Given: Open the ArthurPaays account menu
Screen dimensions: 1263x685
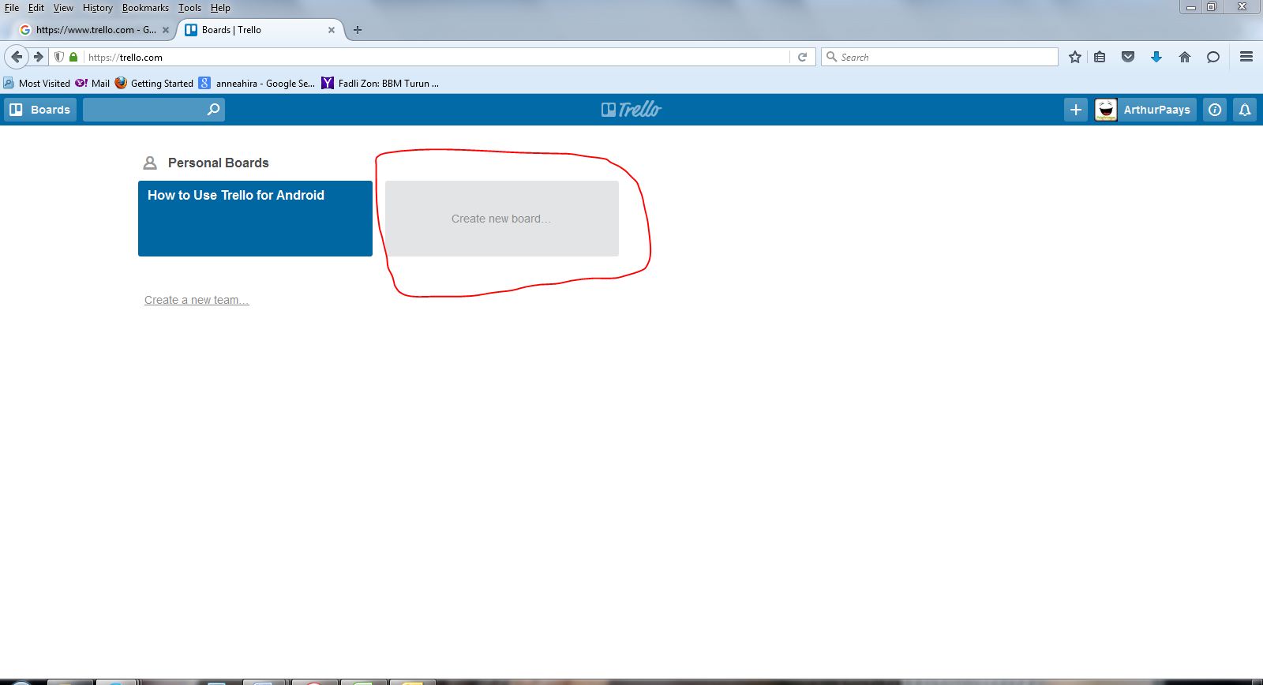Looking at the screenshot, I should [x=1145, y=110].
